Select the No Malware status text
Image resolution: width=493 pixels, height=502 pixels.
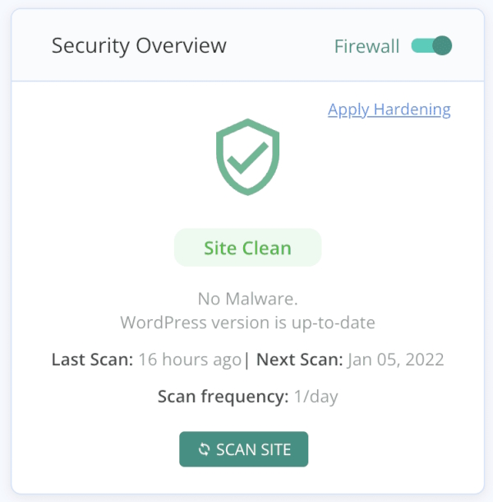[x=247, y=298]
